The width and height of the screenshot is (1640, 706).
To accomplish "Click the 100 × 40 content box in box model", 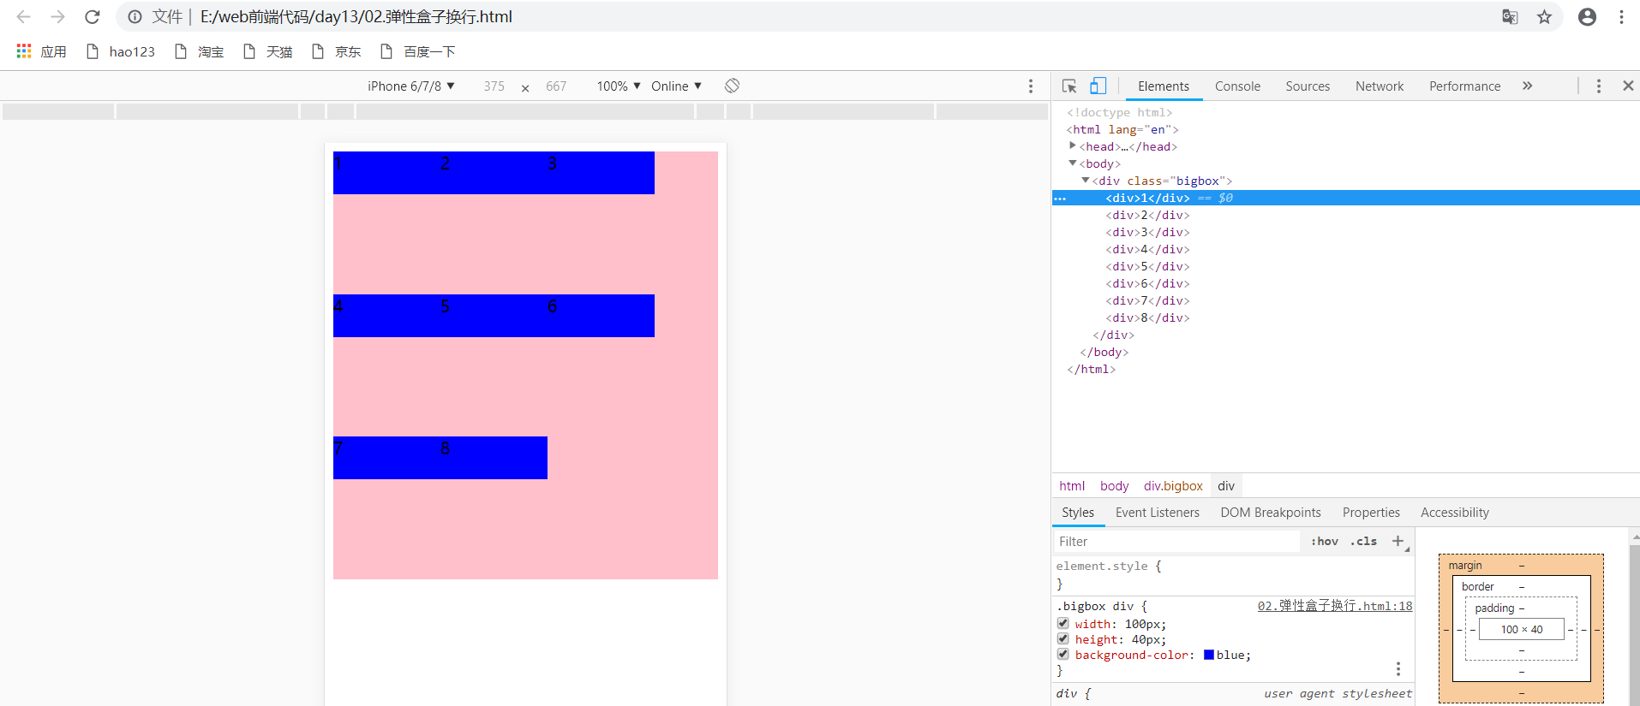I will click(x=1522, y=630).
